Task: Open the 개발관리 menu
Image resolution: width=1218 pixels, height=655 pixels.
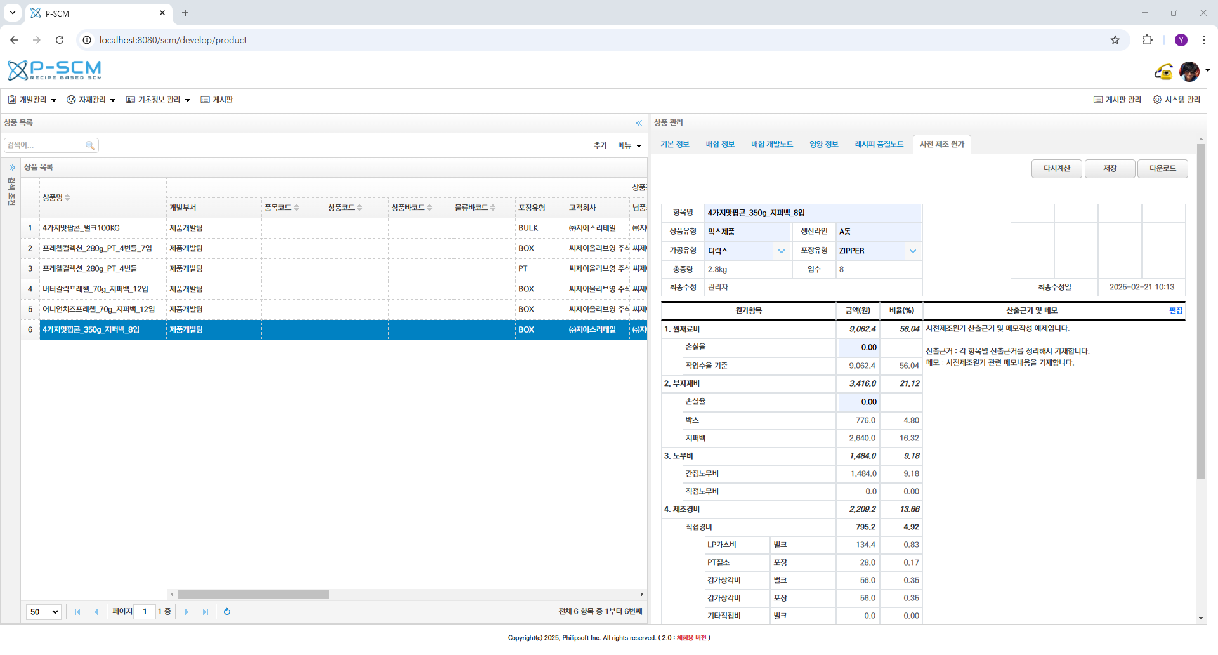Action: 32,100
